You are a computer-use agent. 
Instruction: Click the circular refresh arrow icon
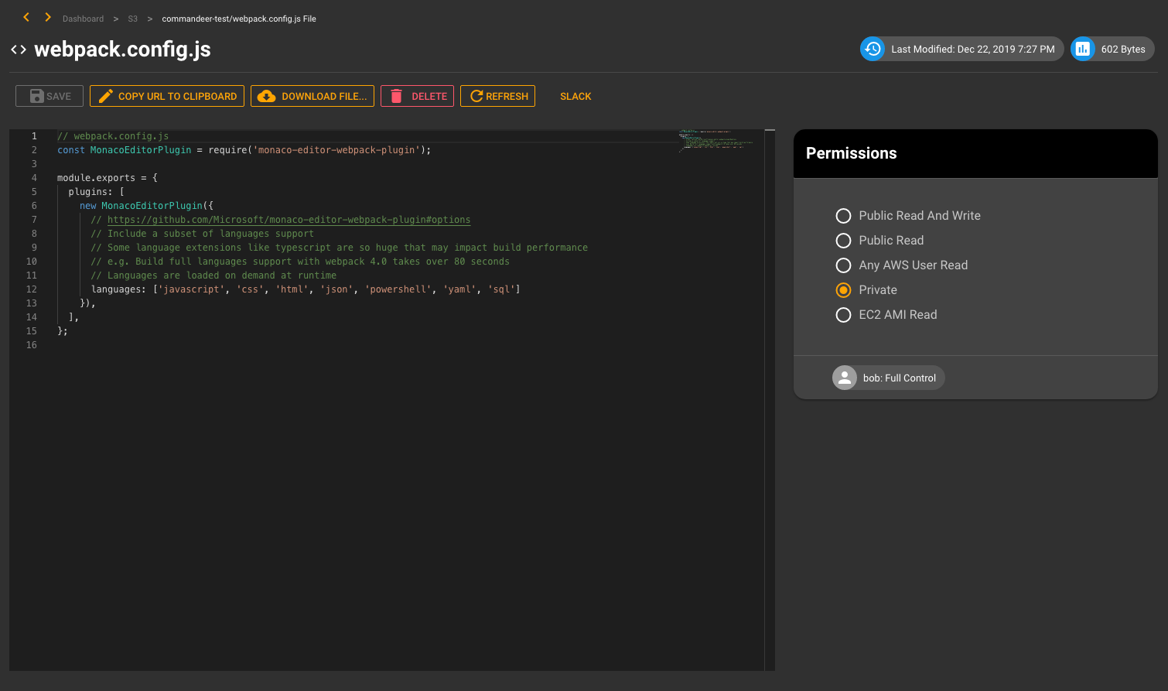[x=476, y=96]
